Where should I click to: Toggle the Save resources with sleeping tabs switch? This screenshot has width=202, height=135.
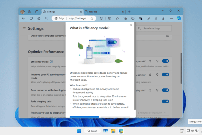[x=165, y=90]
